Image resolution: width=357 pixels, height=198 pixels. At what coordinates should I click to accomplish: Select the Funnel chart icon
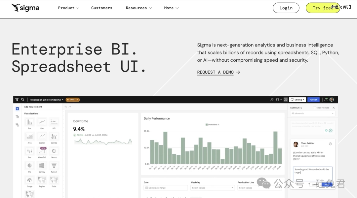(x=54, y=165)
